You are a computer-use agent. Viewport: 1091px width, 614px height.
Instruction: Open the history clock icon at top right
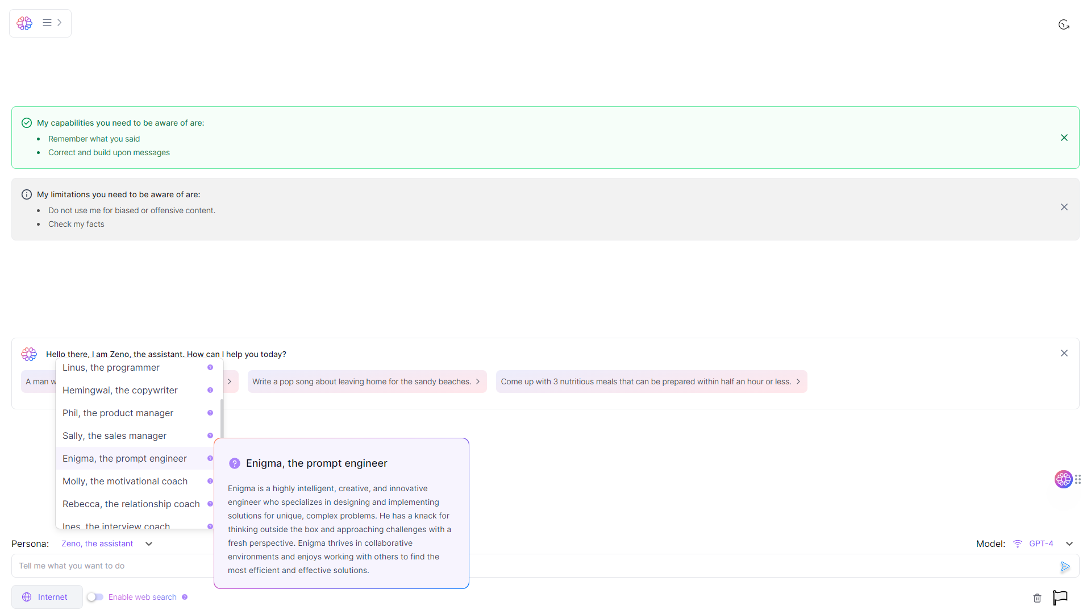click(1064, 24)
